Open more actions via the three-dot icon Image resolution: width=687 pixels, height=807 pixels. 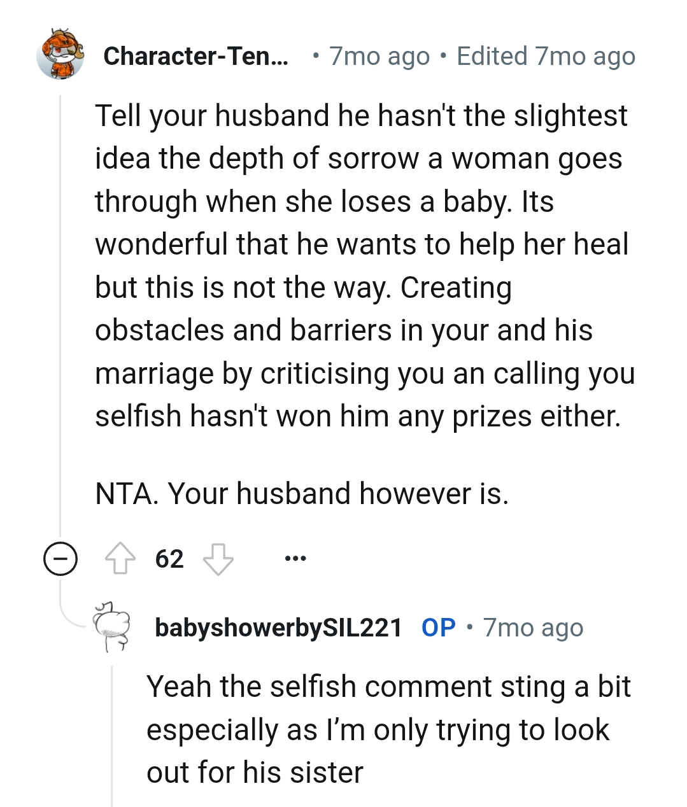coord(295,558)
